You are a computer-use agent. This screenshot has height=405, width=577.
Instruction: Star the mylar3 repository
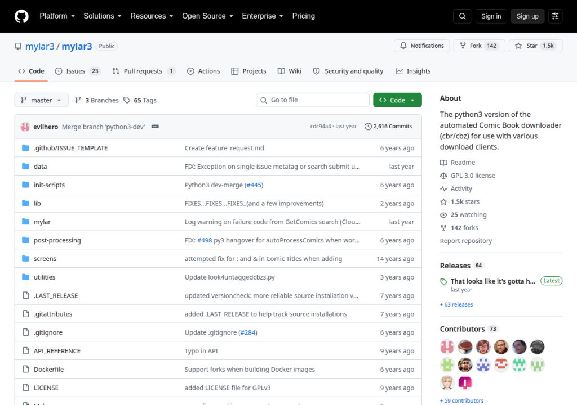(x=535, y=46)
